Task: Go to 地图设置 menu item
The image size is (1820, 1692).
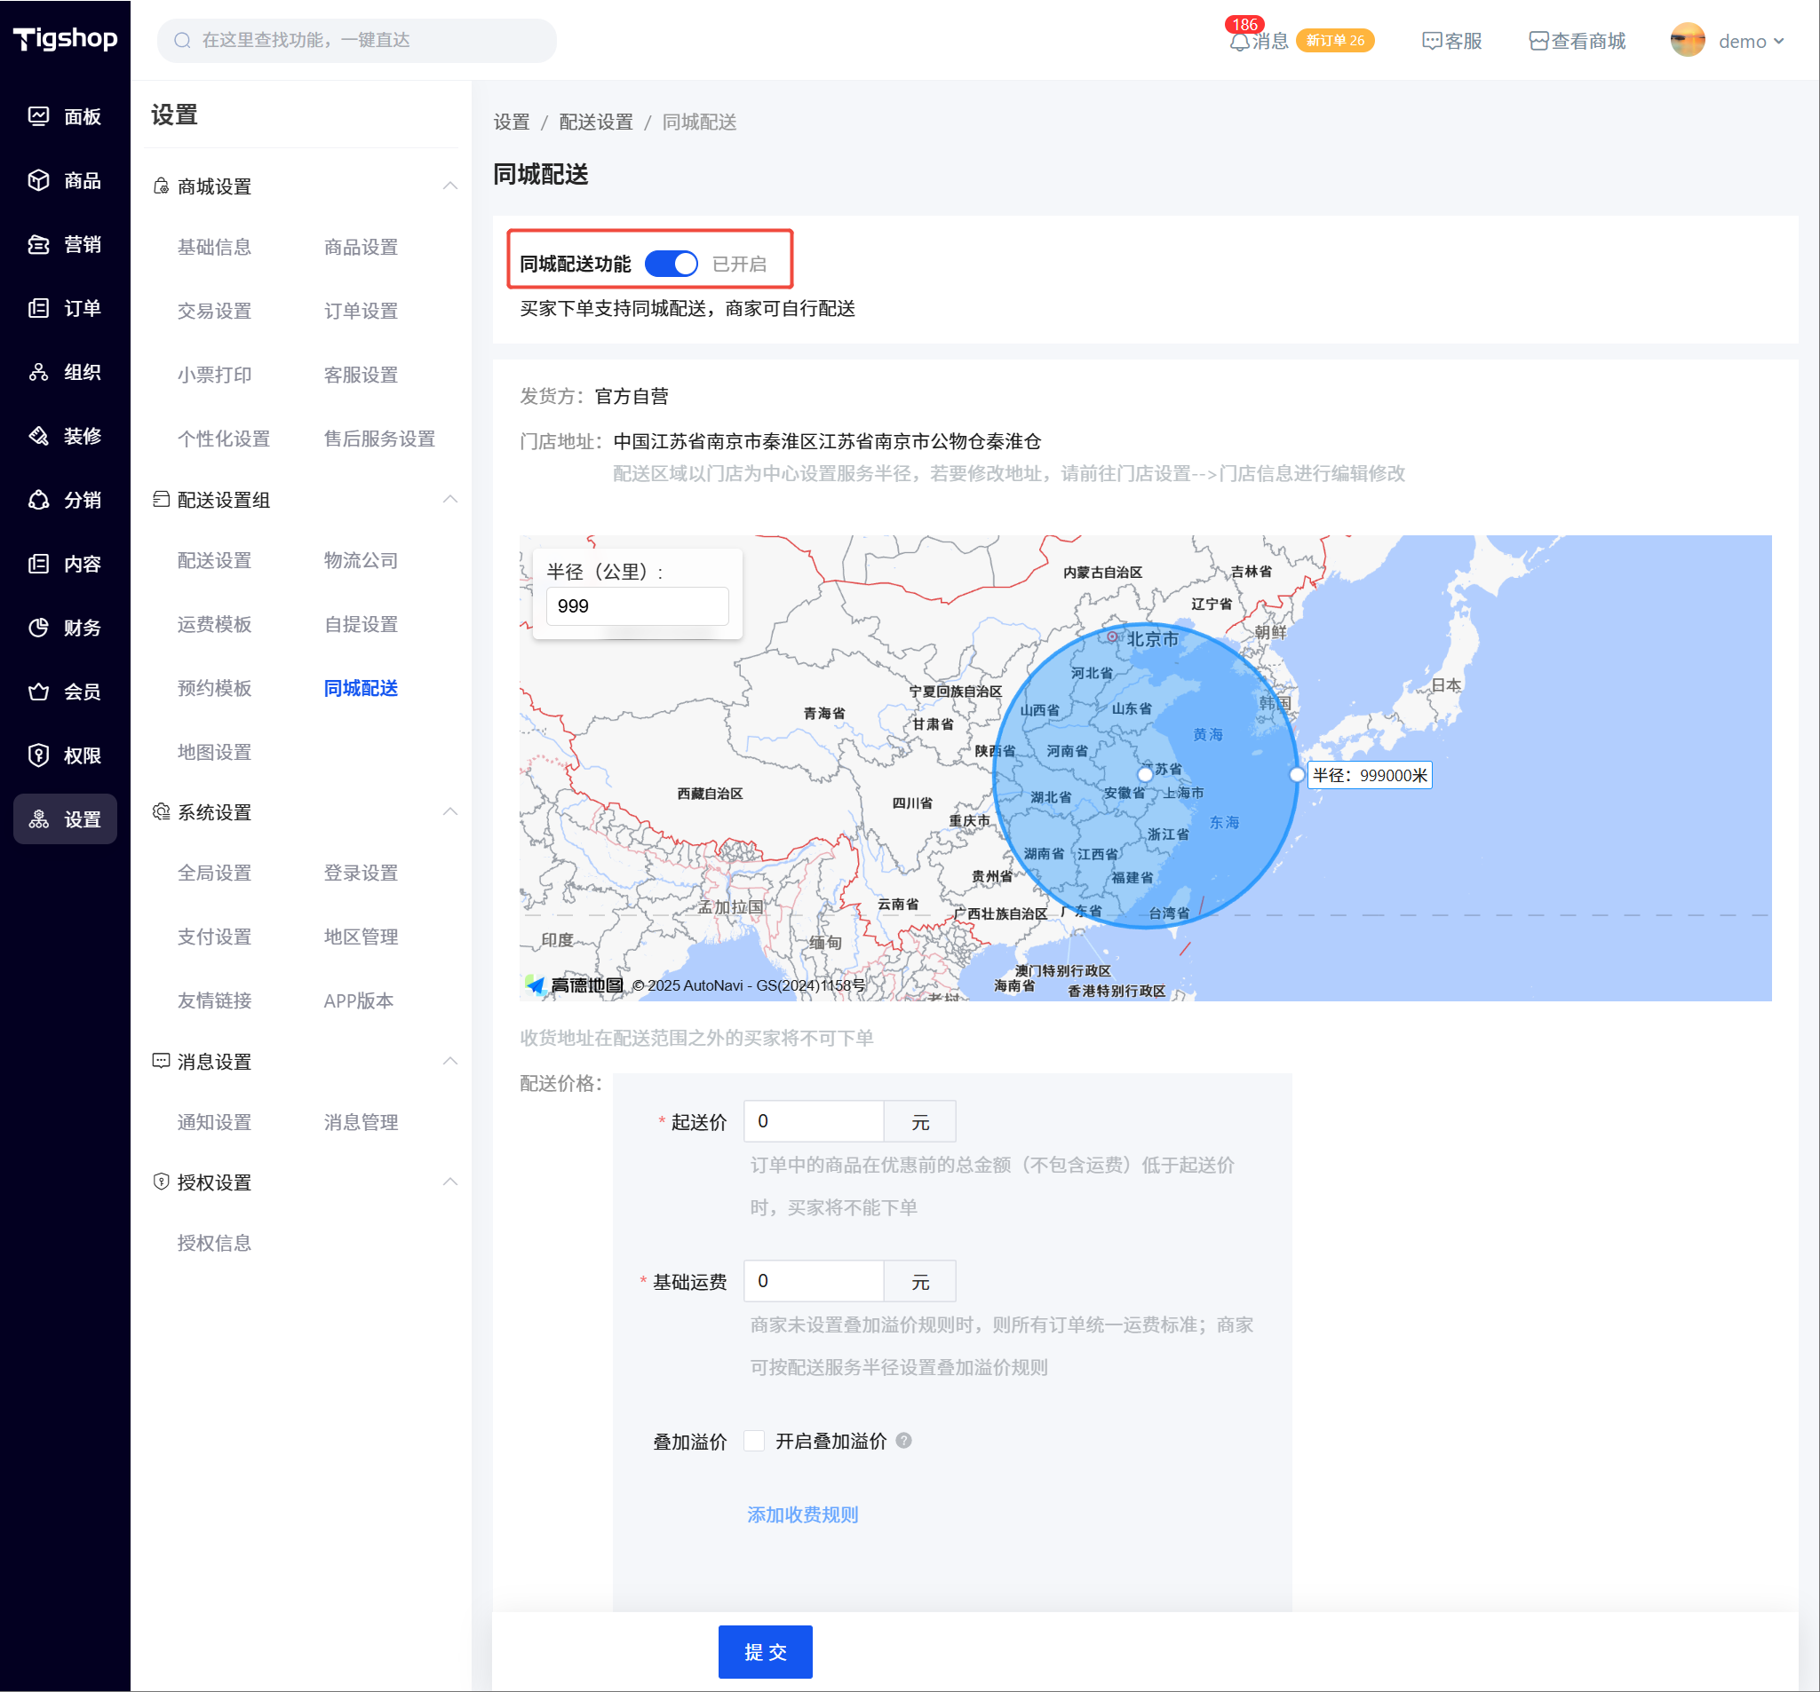Action: click(x=214, y=752)
